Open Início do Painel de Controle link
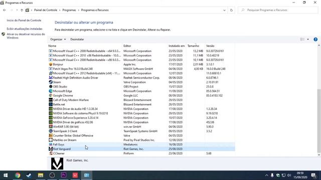The image size is (321, 180). 24,20
